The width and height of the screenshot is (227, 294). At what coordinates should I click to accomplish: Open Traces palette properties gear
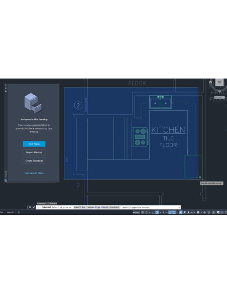pos(6,91)
